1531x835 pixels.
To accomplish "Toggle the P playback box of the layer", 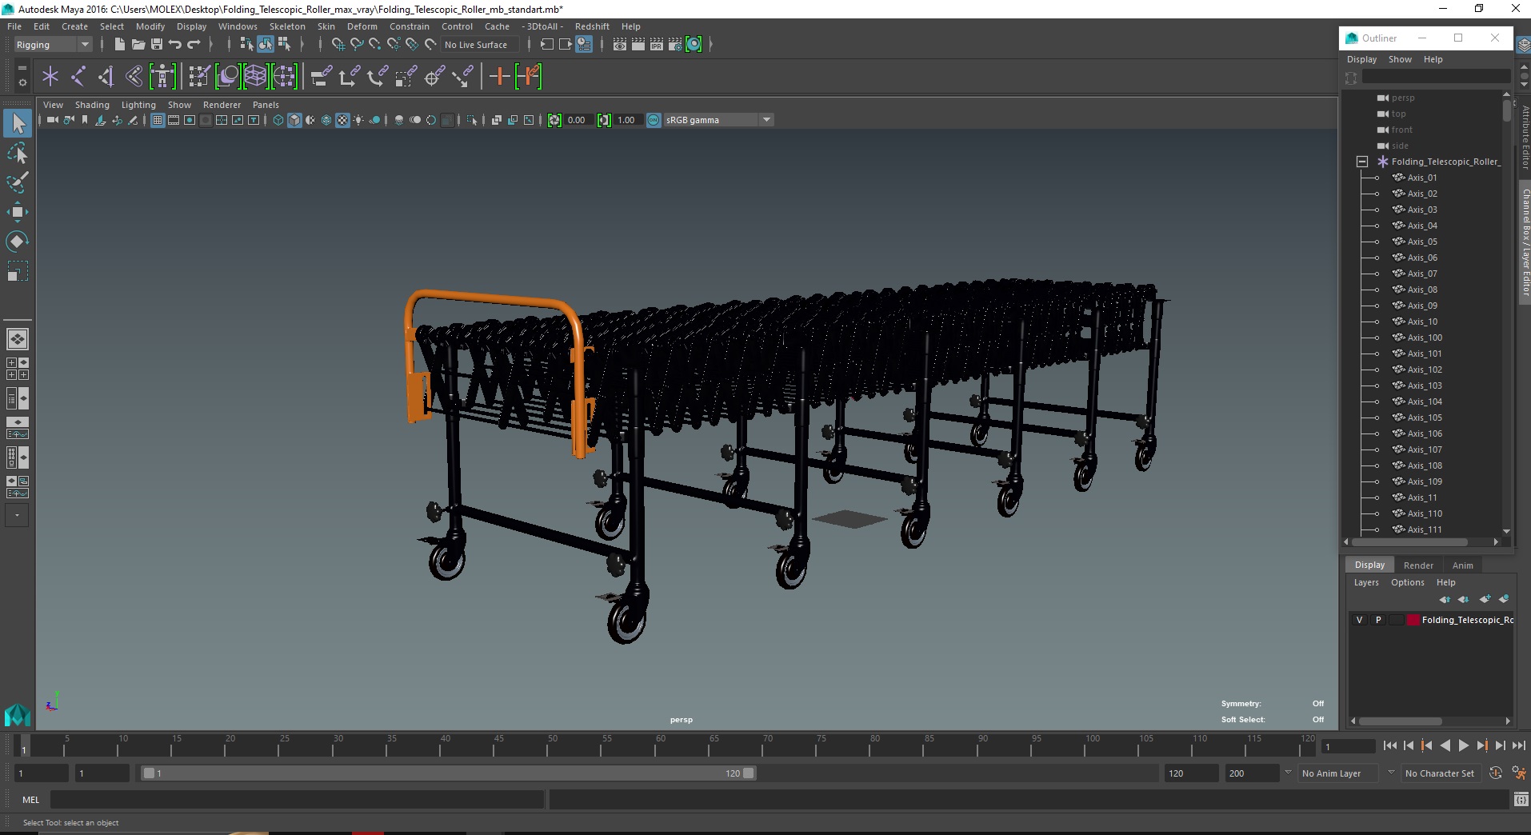I will (1378, 620).
